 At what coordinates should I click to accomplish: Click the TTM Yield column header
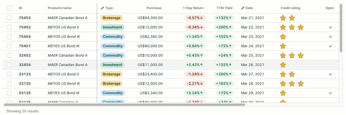coord(224,8)
